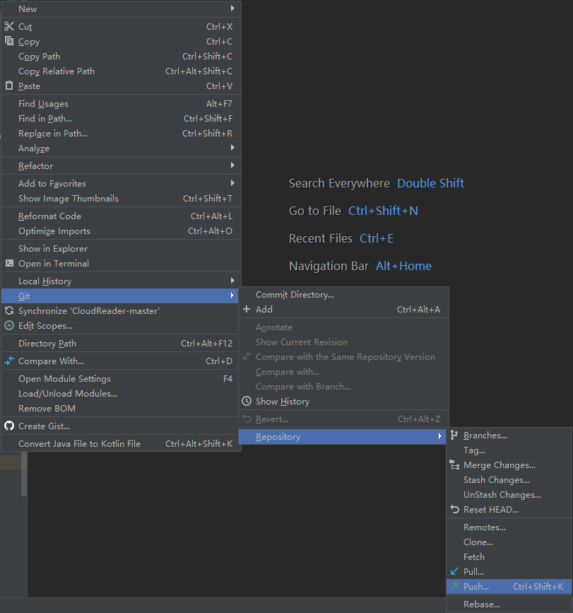Expand the Refactor submenu arrow
Screen dimensions: 573x613
[232, 165]
